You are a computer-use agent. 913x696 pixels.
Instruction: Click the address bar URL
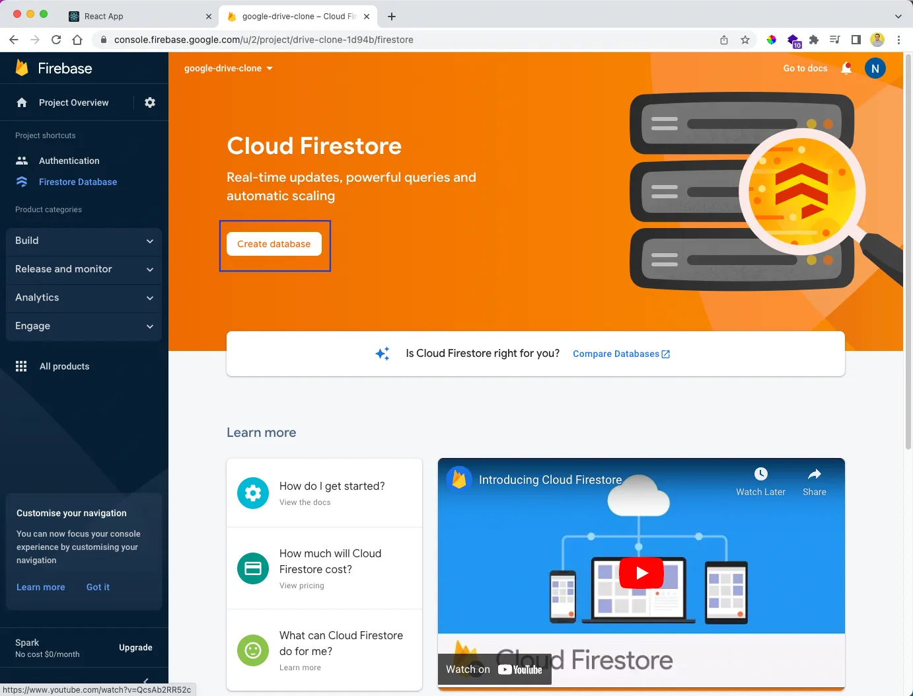click(264, 40)
